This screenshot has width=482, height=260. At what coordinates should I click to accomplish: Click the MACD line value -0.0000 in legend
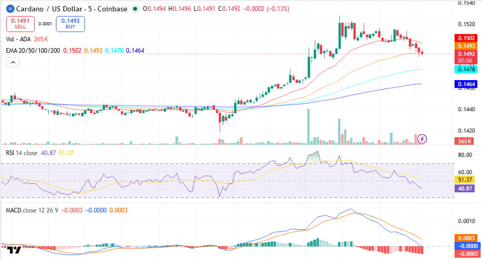coord(96,210)
